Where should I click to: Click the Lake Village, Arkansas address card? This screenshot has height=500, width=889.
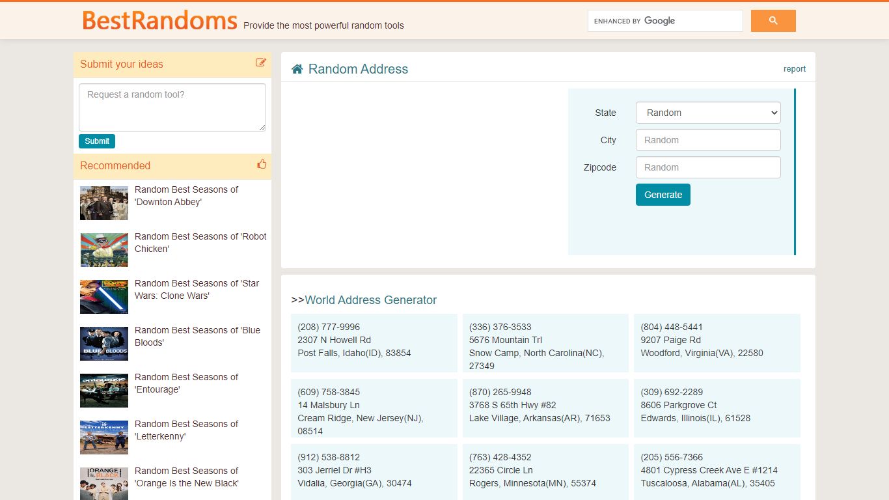click(x=545, y=408)
